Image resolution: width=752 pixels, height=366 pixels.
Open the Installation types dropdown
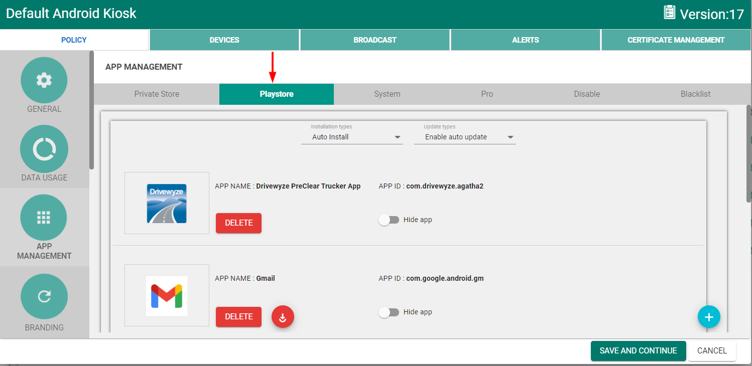(352, 137)
